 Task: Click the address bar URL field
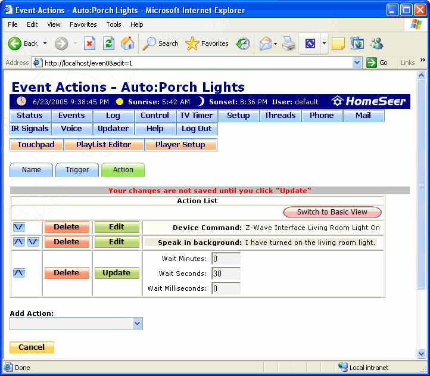coord(198,63)
